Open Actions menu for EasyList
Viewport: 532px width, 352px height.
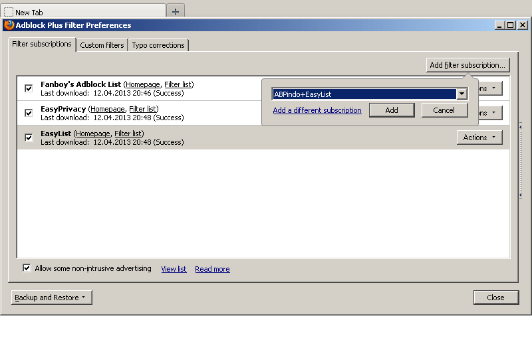(x=479, y=137)
